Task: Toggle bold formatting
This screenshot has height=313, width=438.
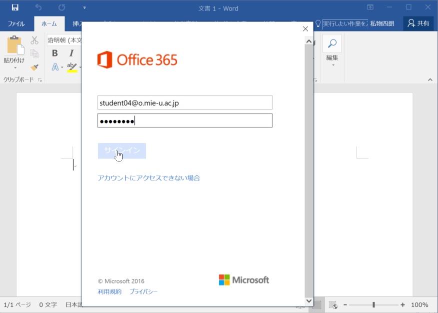Action: pos(55,53)
